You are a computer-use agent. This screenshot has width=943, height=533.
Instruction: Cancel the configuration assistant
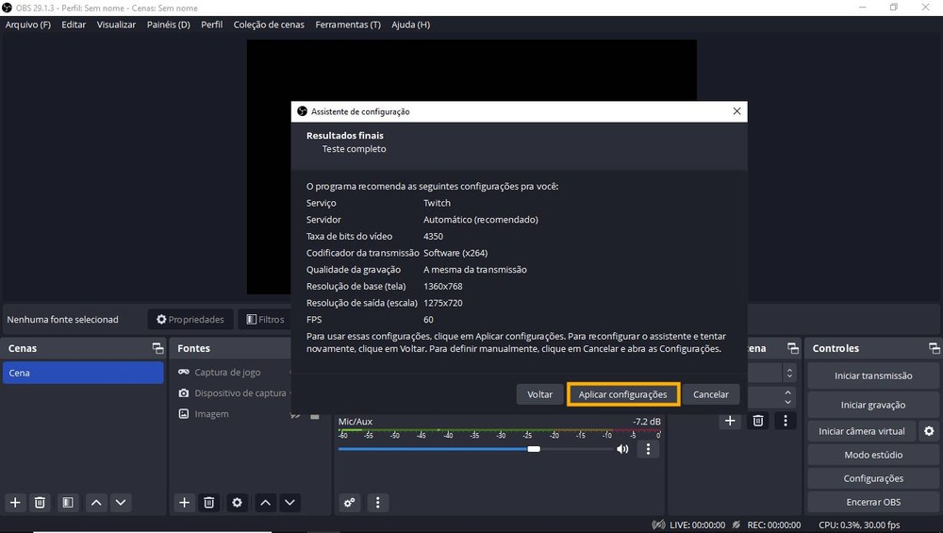(x=710, y=394)
